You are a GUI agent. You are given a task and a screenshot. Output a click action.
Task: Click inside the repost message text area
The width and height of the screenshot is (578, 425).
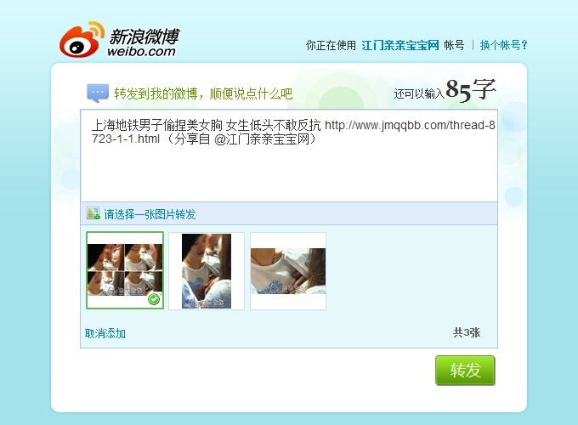tap(289, 156)
